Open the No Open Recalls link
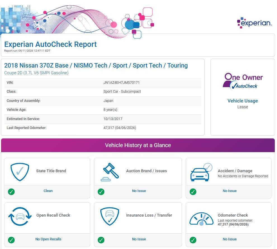Image resolution: width=277 pixels, height=249 pixels. [48, 239]
